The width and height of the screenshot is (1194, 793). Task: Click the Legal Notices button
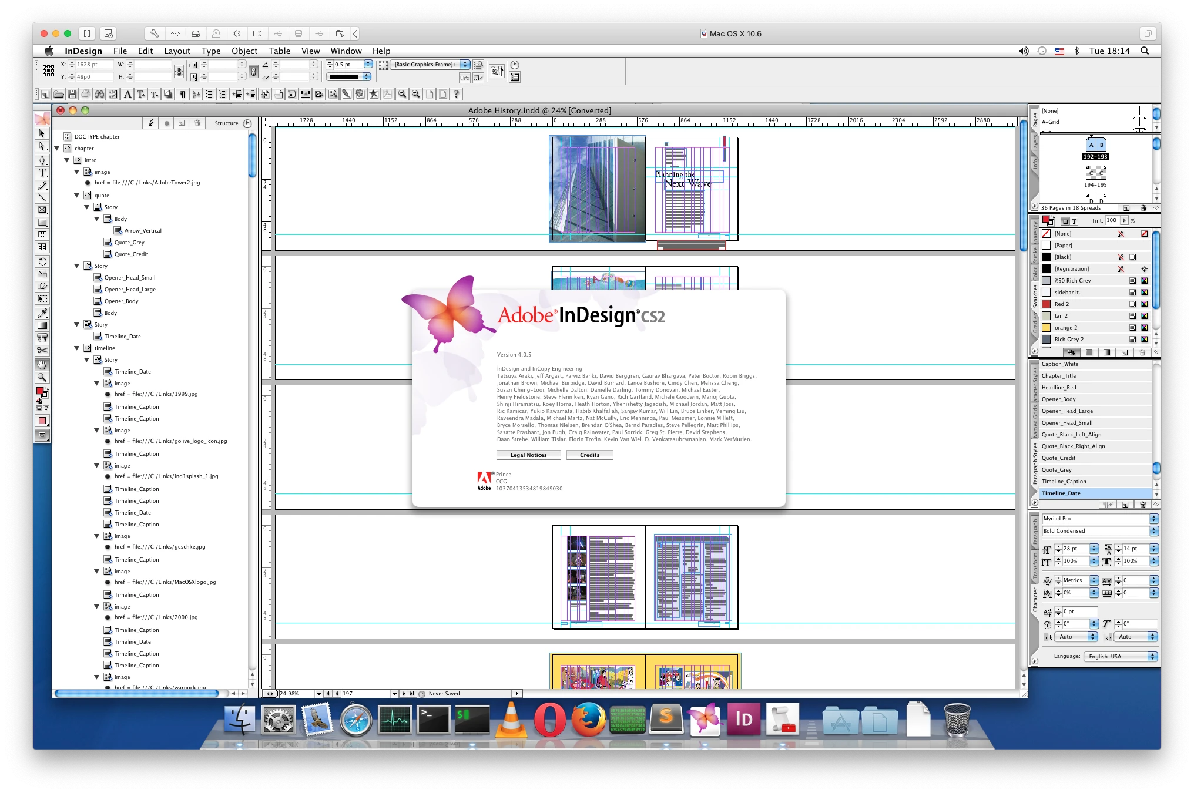pyautogui.click(x=528, y=455)
